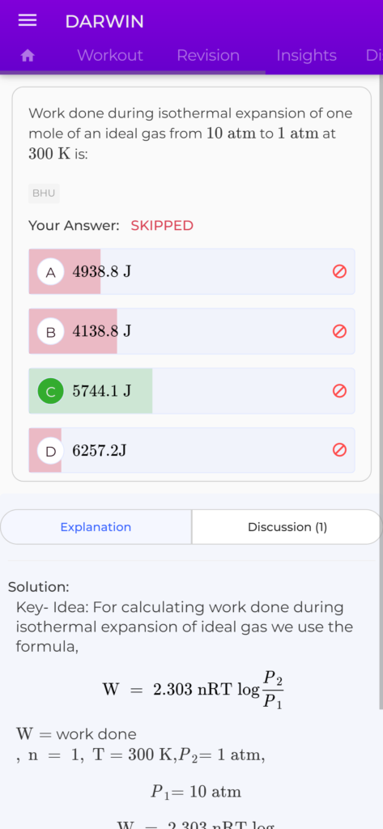The image size is (383, 829).
Task: Select green option C circle
Action: (x=51, y=391)
